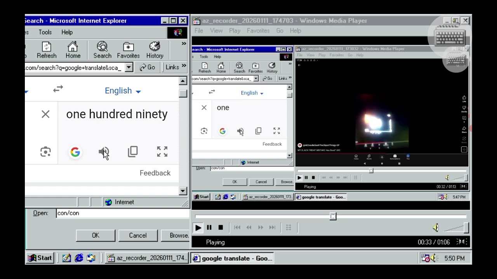Open the English language dropdown above 'one hundred ninety'
The height and width of the screenshot is (279, 497).
tap(123, 91)
